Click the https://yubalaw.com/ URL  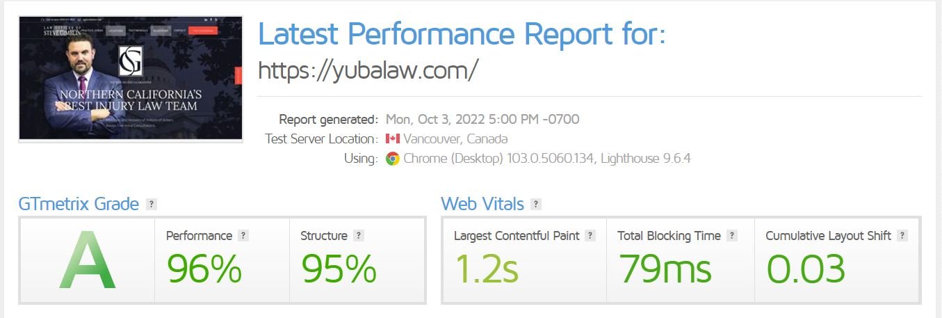click(368, 70)
